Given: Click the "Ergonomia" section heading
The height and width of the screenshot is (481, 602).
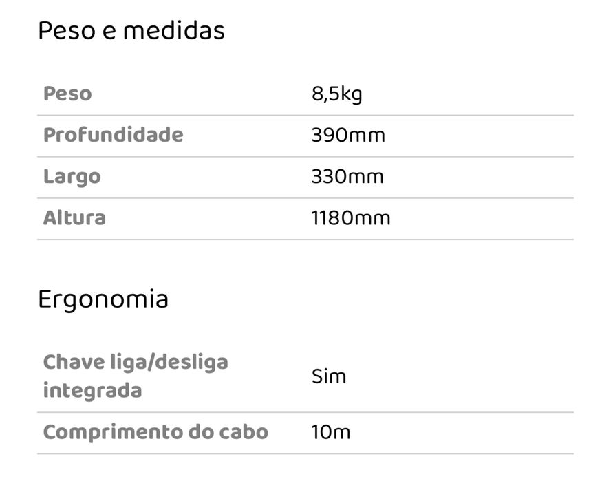Looking at the screenshot, I should click(103, 300).
